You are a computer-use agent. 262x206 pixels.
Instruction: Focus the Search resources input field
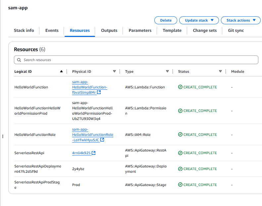(136, 60)
